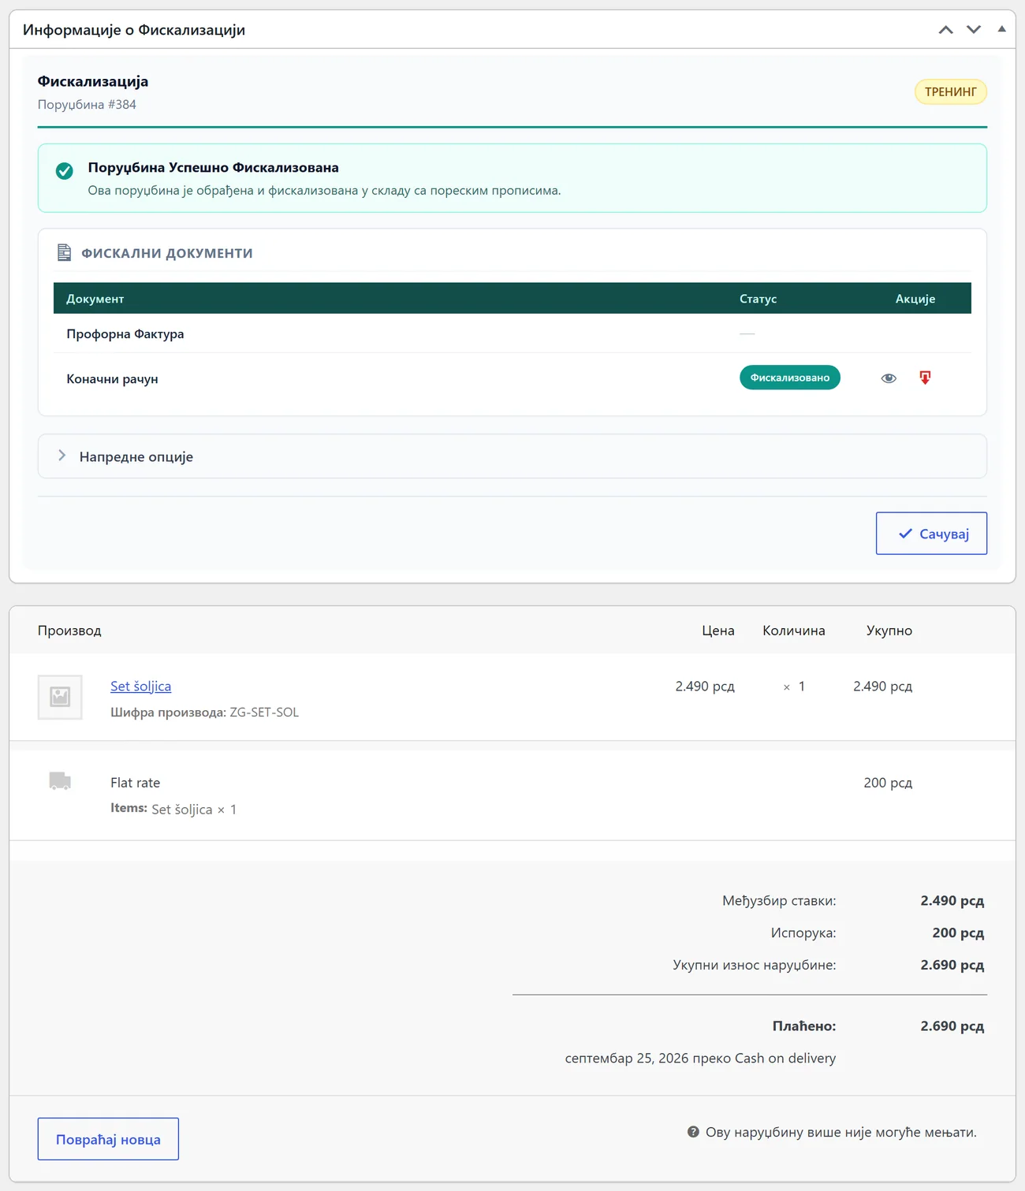Screen dimensions: 1025x1191
Task: Click the Количина column header
Action: coord(794,631)
